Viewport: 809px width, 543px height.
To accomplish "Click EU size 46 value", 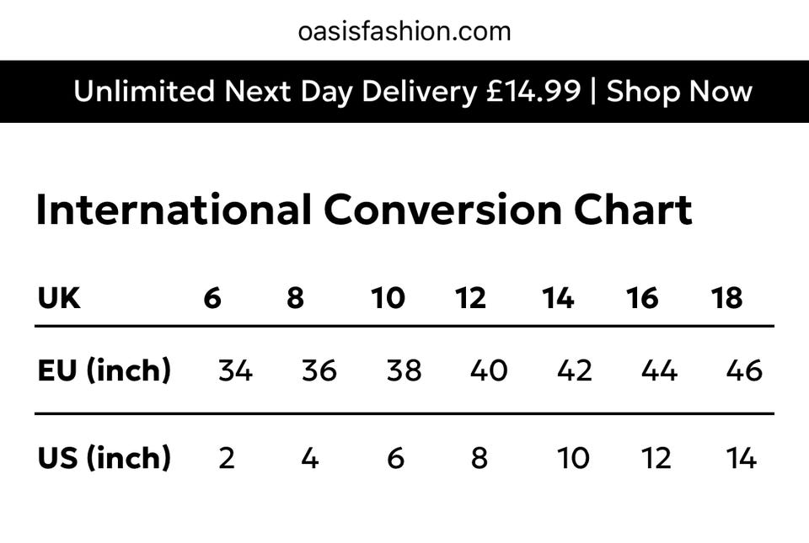I will click(743, 370).
